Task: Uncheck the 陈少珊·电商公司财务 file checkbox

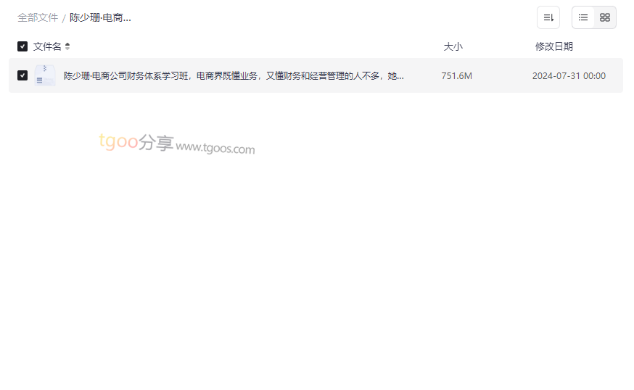Action: coord(22,75)
